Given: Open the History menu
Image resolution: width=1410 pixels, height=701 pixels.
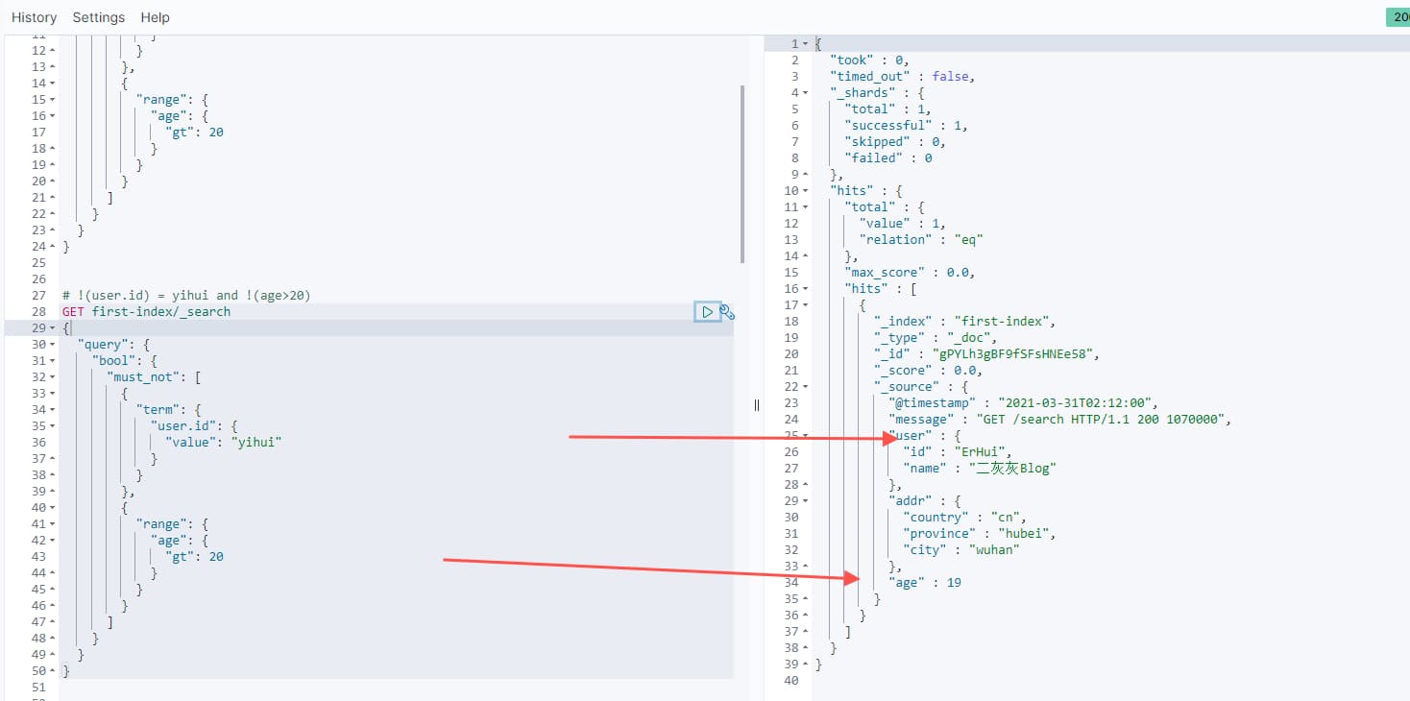Looking at the screenshot, I should click(35, 17).
